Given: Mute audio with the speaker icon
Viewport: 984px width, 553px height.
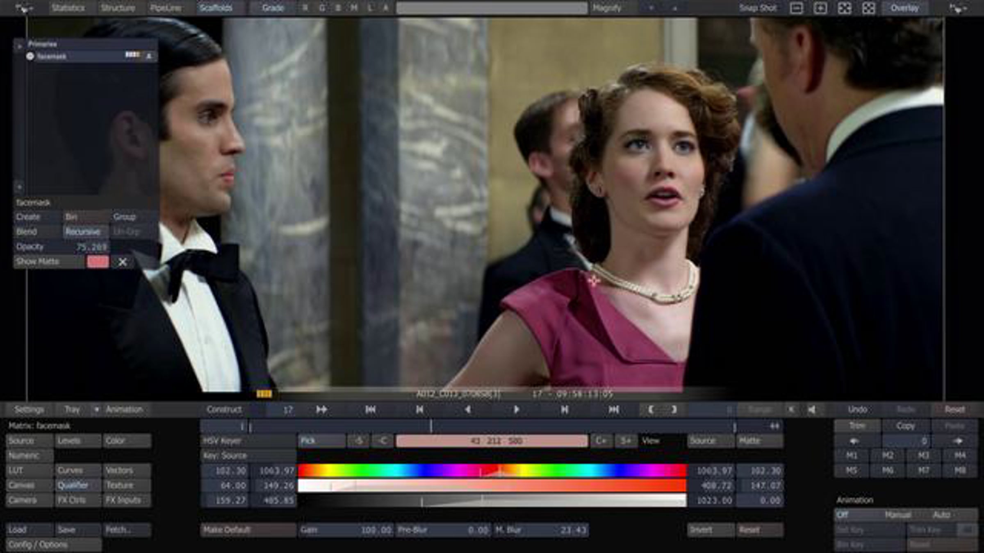Looking at the screenshot, I should [x=812, y=410].
